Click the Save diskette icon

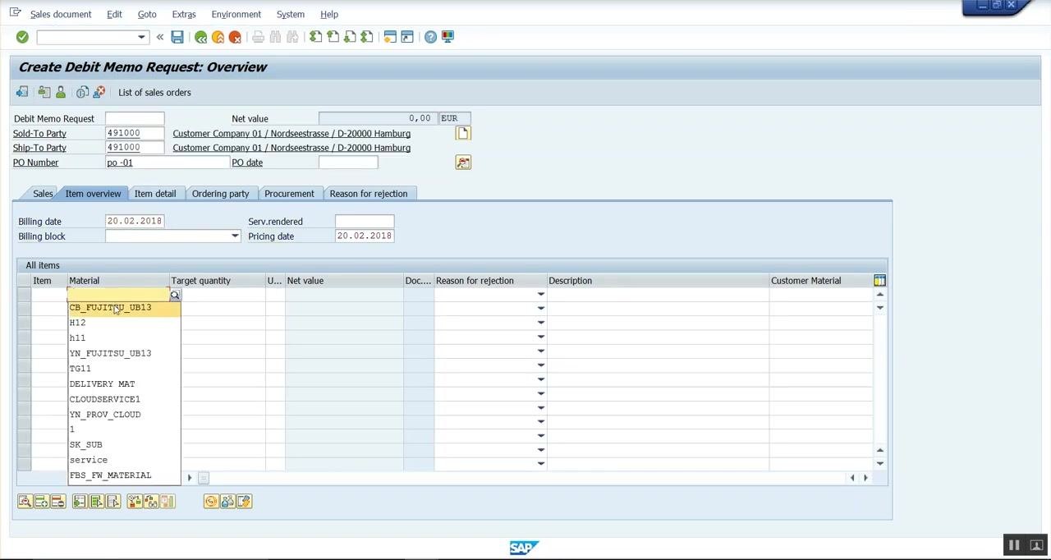pyautogui.click(x=177, y=37)
